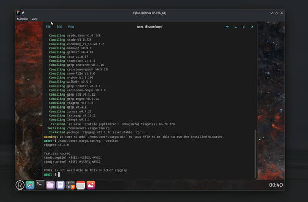Click the pin icon in QEMU title bar
The width and height of the screenshot is (308, 202).
(x=23, y=13)
